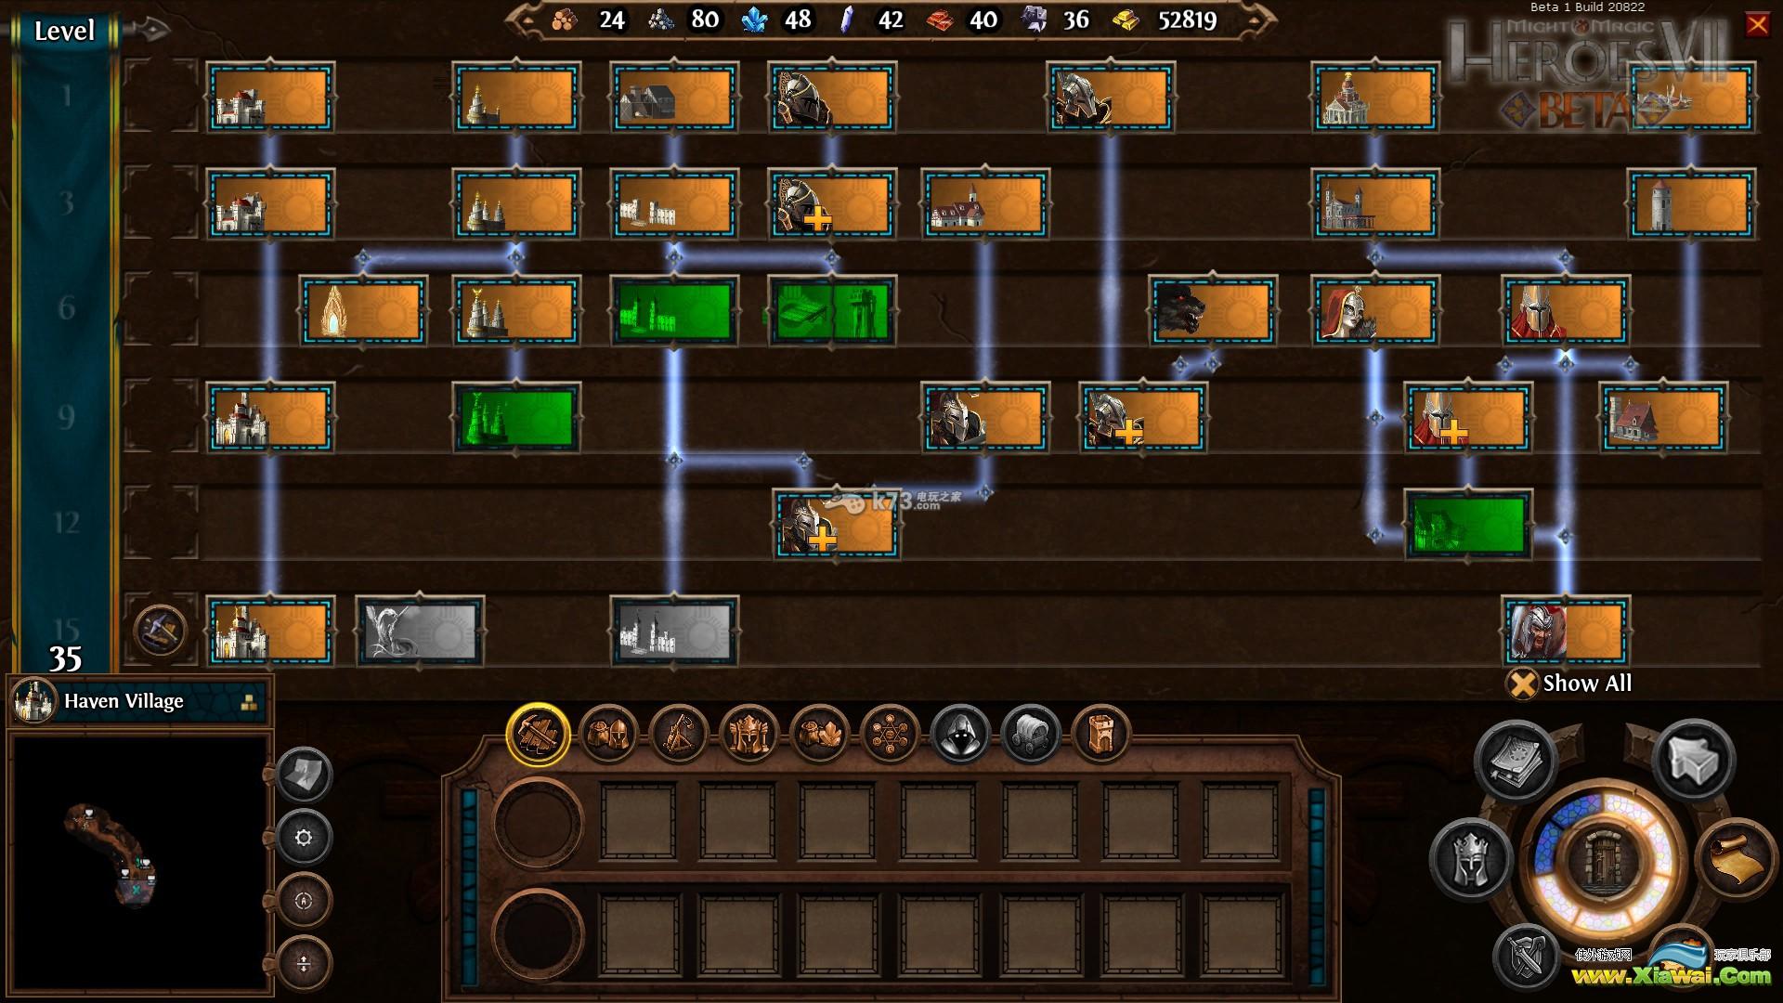Image resolution: width=1783 pixels, height=1003 pixels.
Task: Open the town defense tower icon
Action: (x=1101, y=735)
